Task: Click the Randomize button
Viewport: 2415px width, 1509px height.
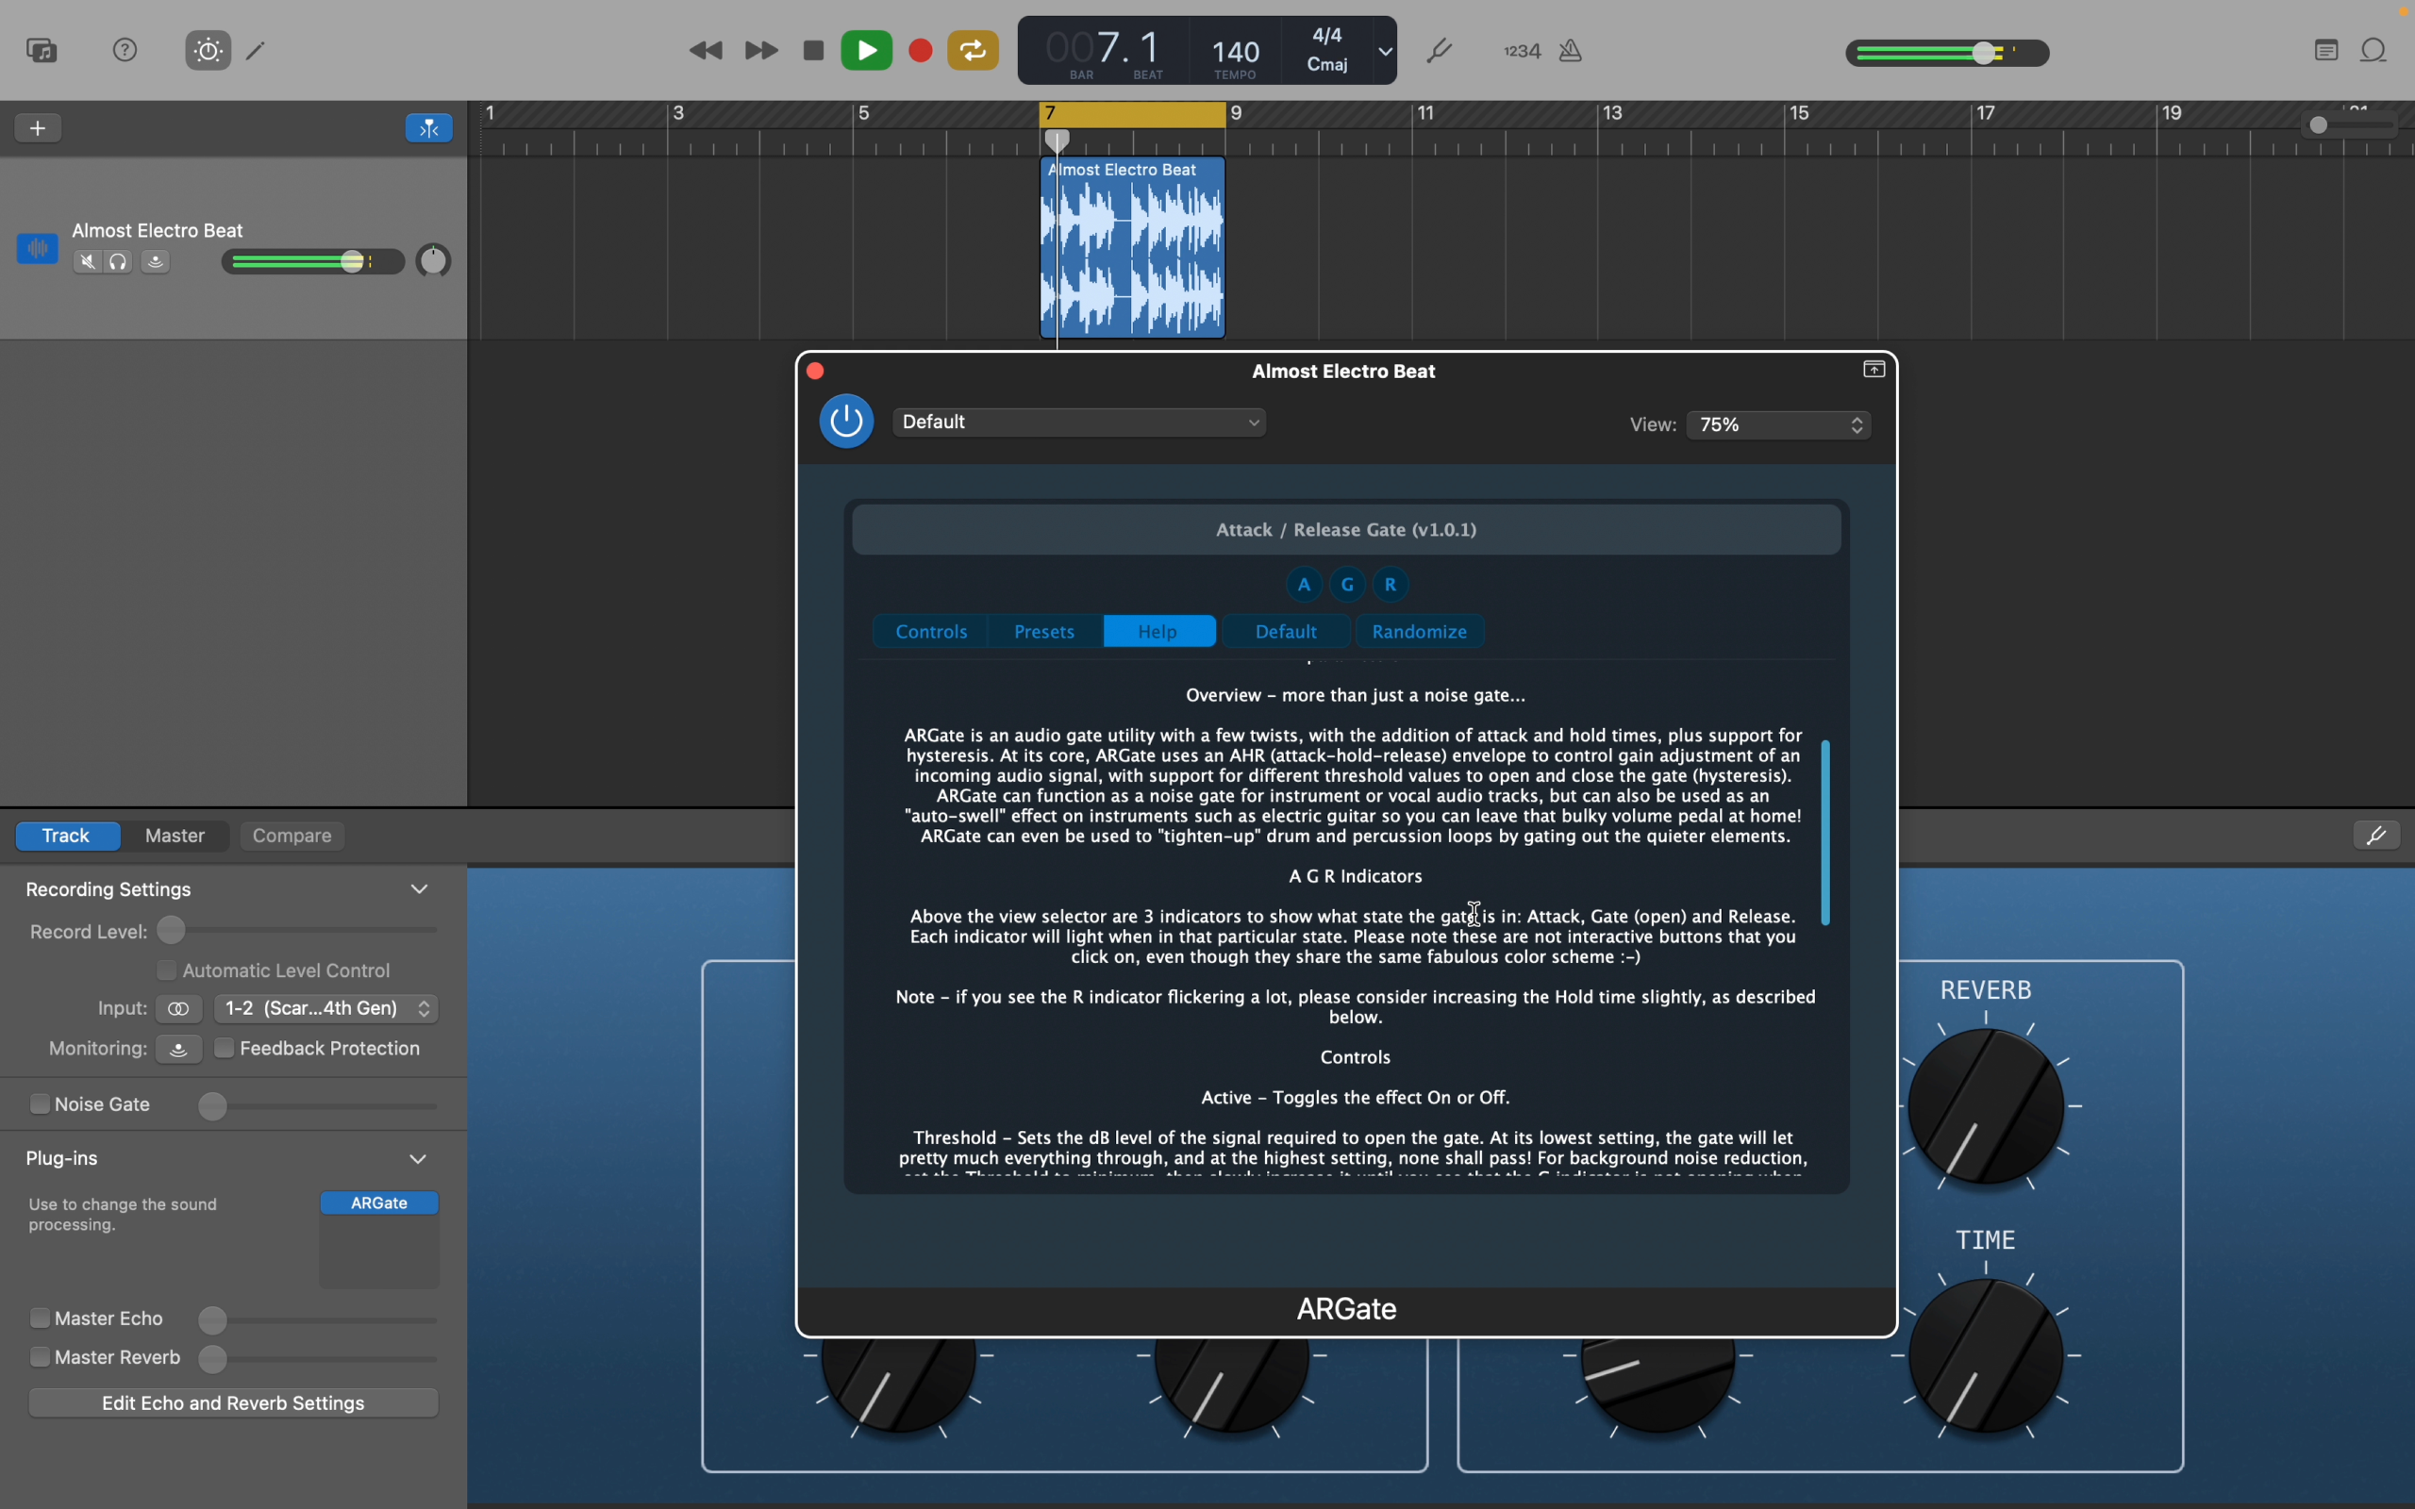Action: pyautogui.click(x=1420, y=632)
